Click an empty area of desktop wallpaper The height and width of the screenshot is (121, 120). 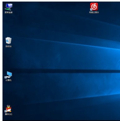[52, 26]
